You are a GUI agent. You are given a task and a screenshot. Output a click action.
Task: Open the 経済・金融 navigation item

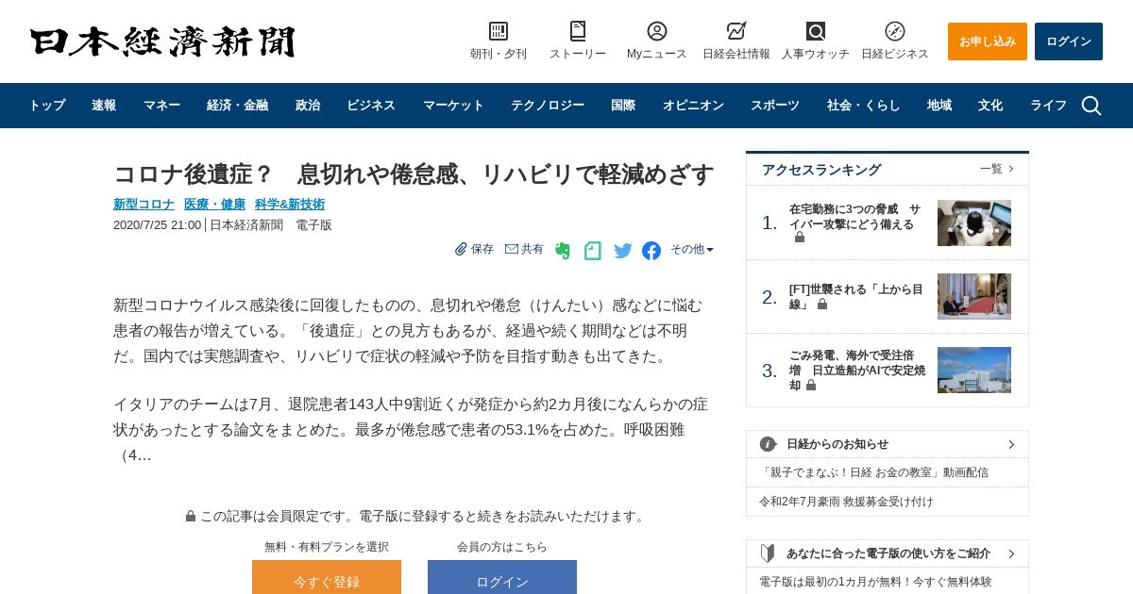[x=237, y=106]
